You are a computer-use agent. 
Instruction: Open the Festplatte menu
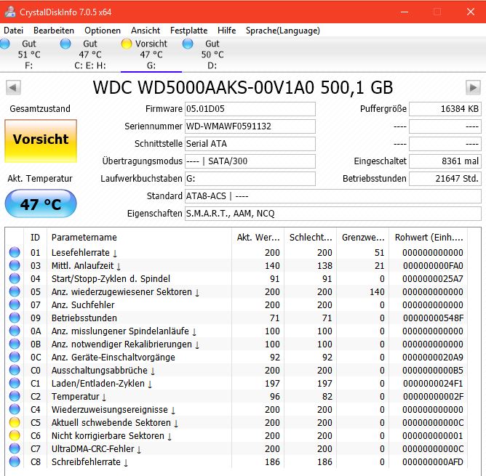click(188, 31)
